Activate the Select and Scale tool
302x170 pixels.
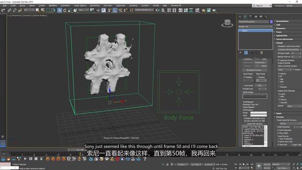tap(70, 10)
